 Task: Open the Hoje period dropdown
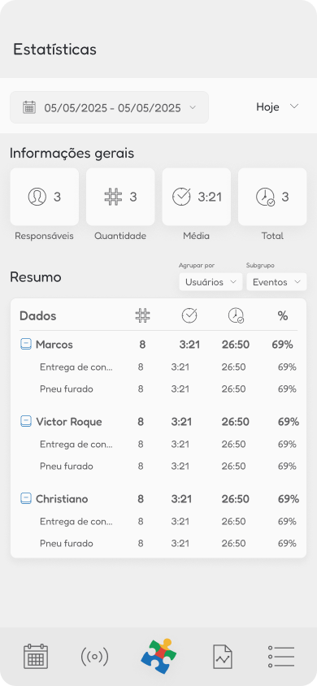pyautogui.click(x=277, y=106)
